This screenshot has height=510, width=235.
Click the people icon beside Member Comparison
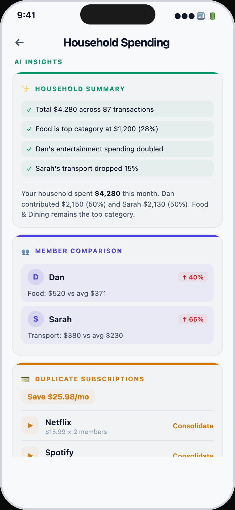pyautogui.click(x=25, y=252)
